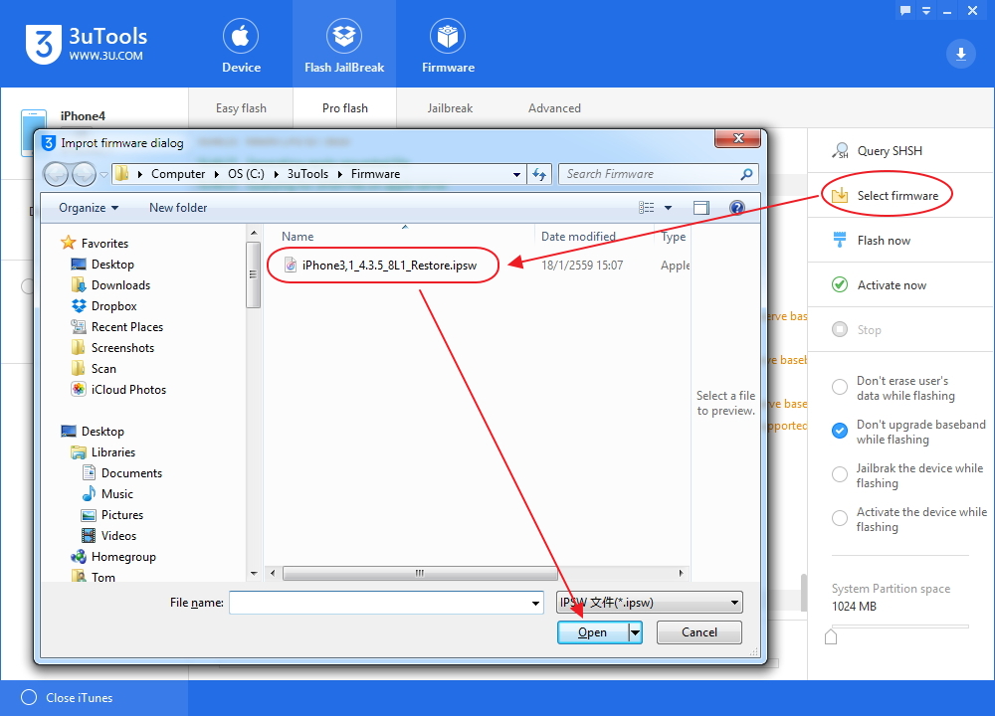The width and height of the screenshot is (995, 716).
Task: Open the Open button split arrow
Action: click(x=635, y=632)
